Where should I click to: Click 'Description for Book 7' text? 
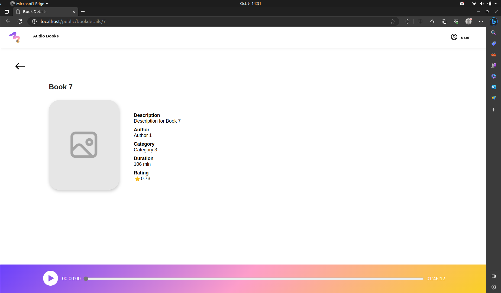click(x=157, y=121)
